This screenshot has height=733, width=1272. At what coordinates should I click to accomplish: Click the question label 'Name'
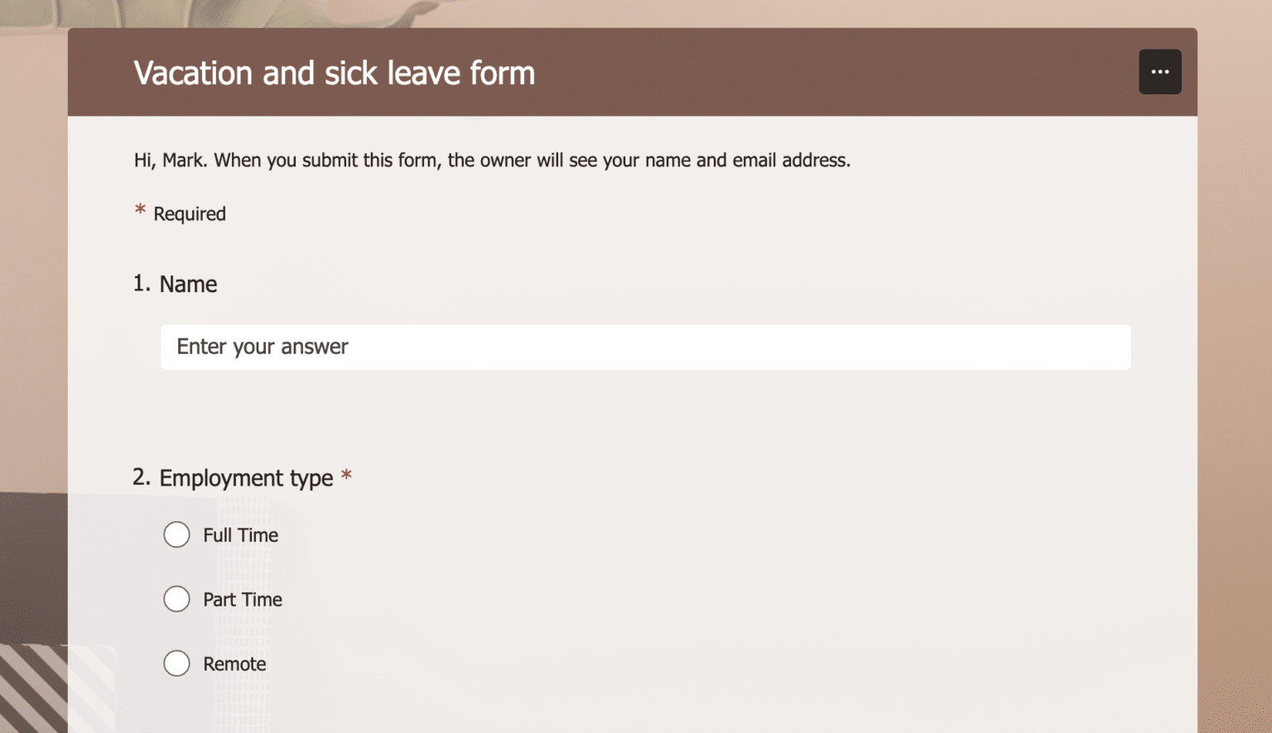188,284
